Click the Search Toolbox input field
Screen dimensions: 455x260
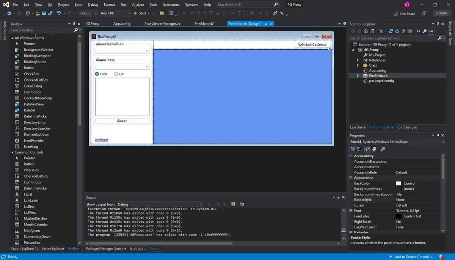point(41,30)
